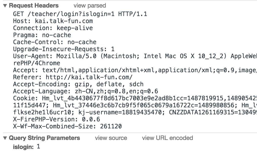257x157 pixels.
Task: Click the view parsed link
Action: coord(90,6)
